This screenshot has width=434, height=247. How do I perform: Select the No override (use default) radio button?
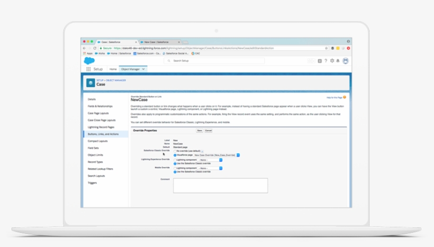pos(175,151)
